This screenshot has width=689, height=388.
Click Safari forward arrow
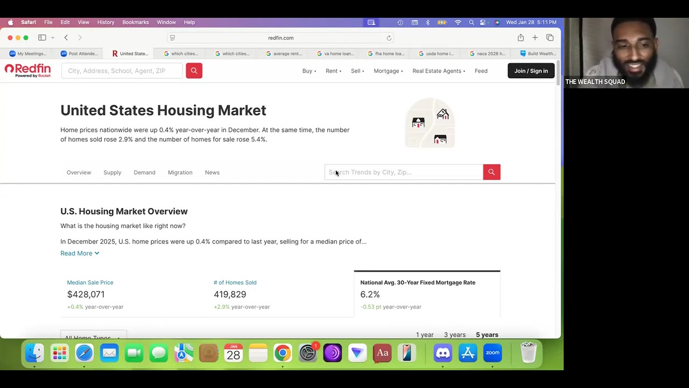80,38
